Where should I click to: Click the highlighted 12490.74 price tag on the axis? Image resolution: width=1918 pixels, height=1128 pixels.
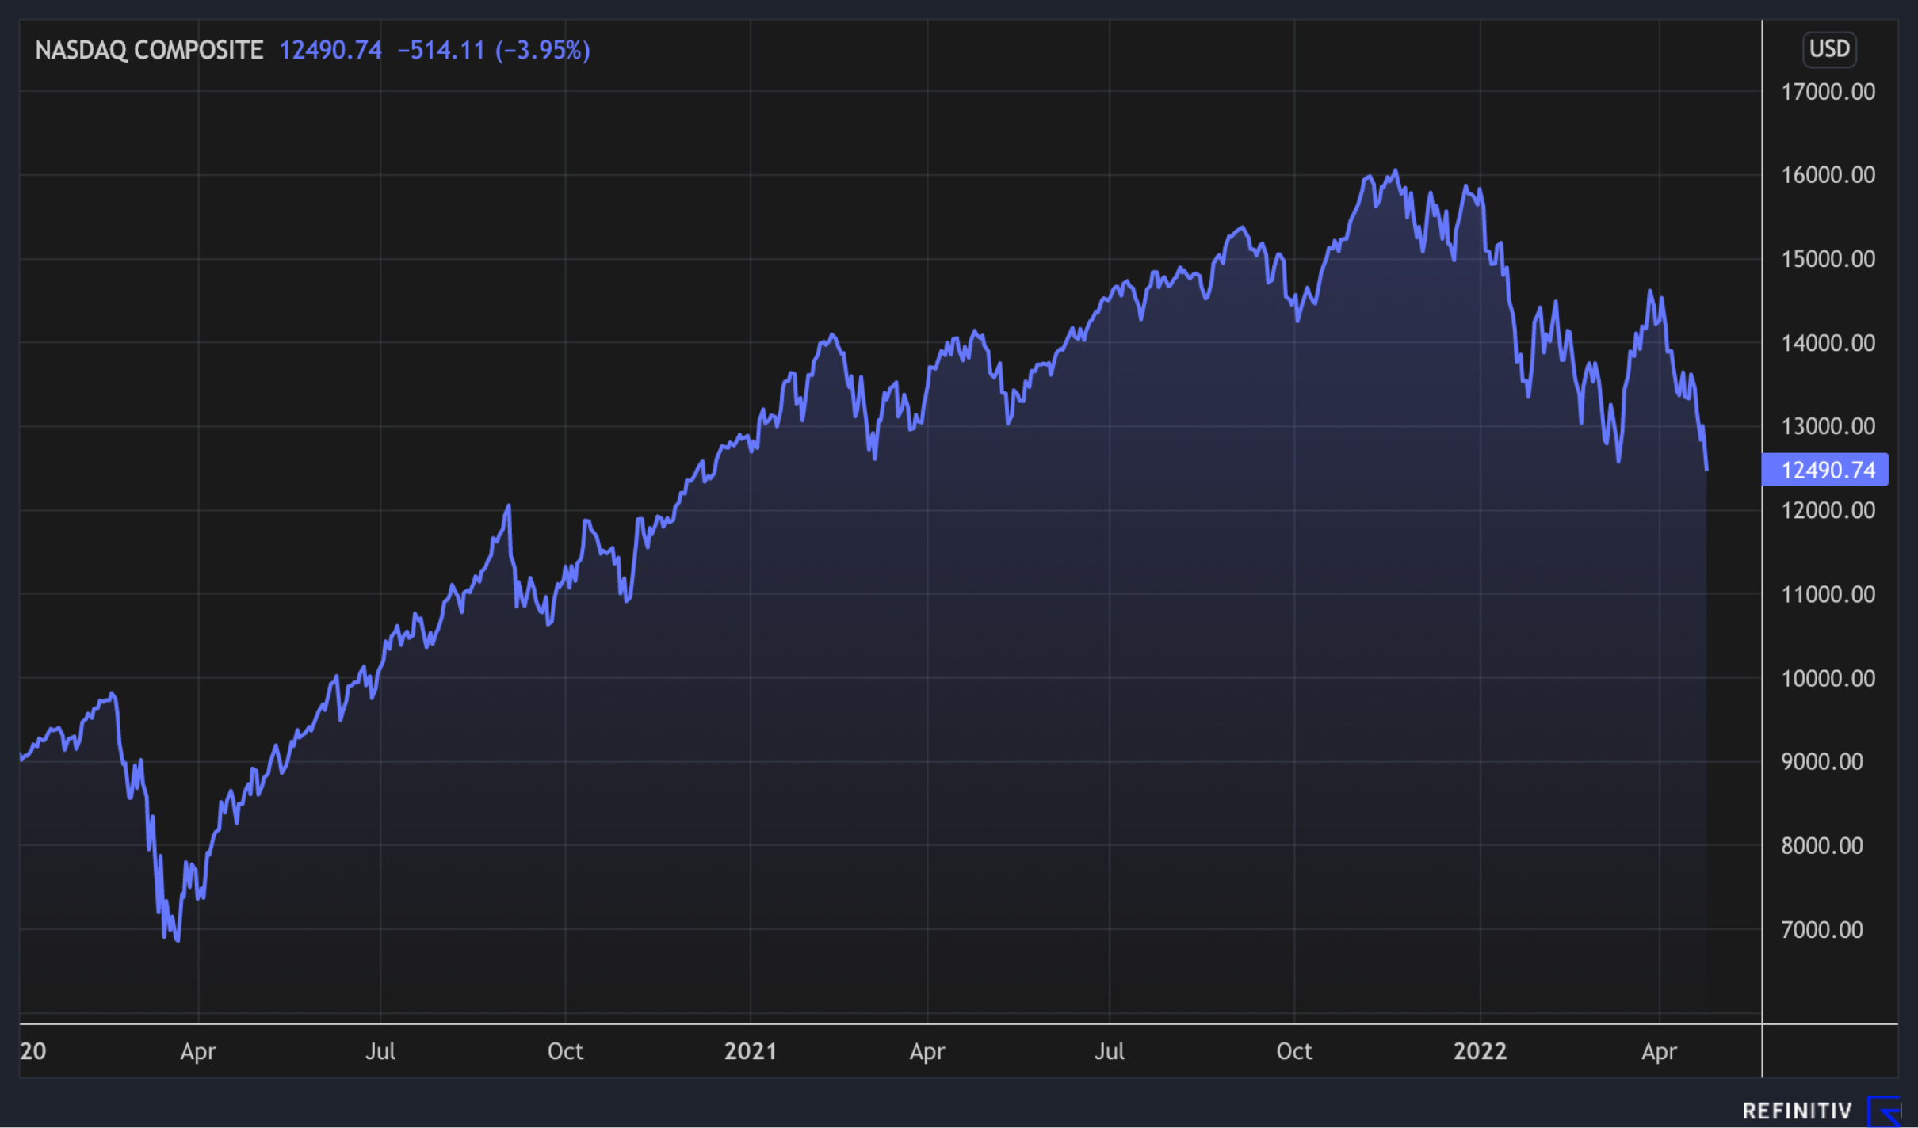tap(1825, 470)
